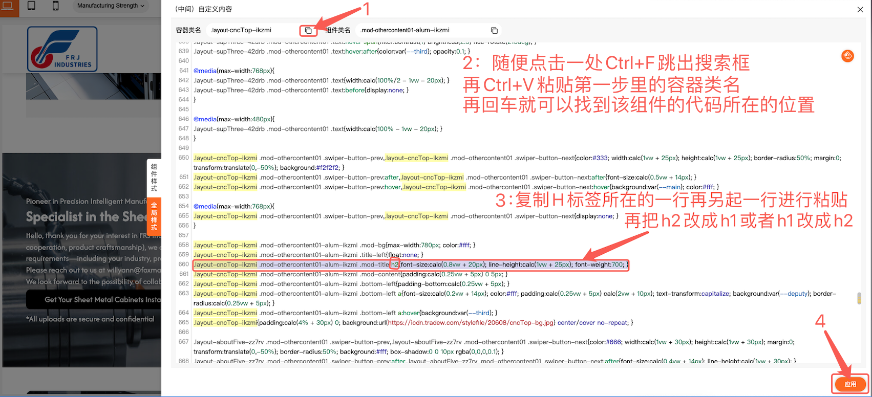
Task: Copy the component class name .mod-othercontent01-alum-ikzmi
Action: tap(494, 30)
